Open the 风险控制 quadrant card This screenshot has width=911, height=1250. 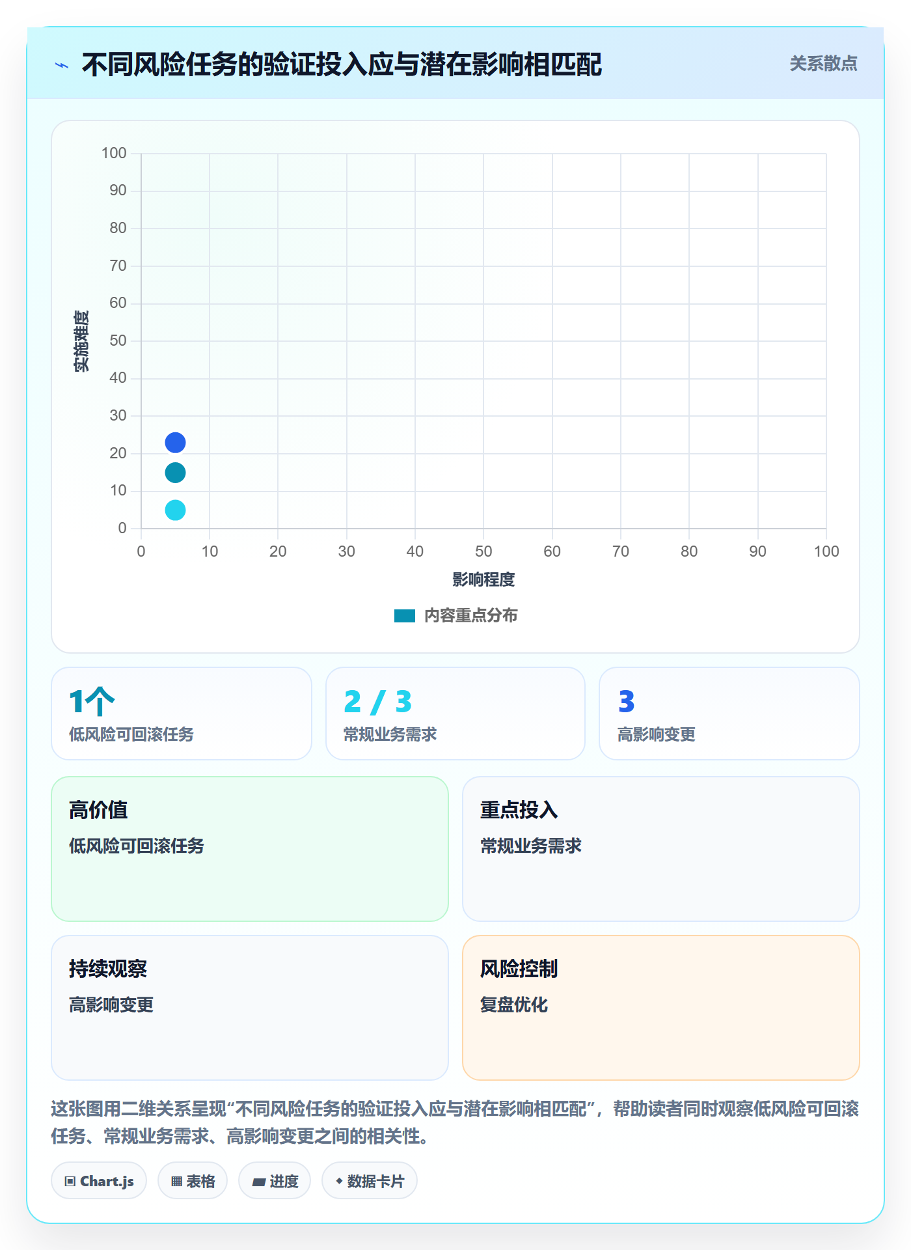(661, 1008)
